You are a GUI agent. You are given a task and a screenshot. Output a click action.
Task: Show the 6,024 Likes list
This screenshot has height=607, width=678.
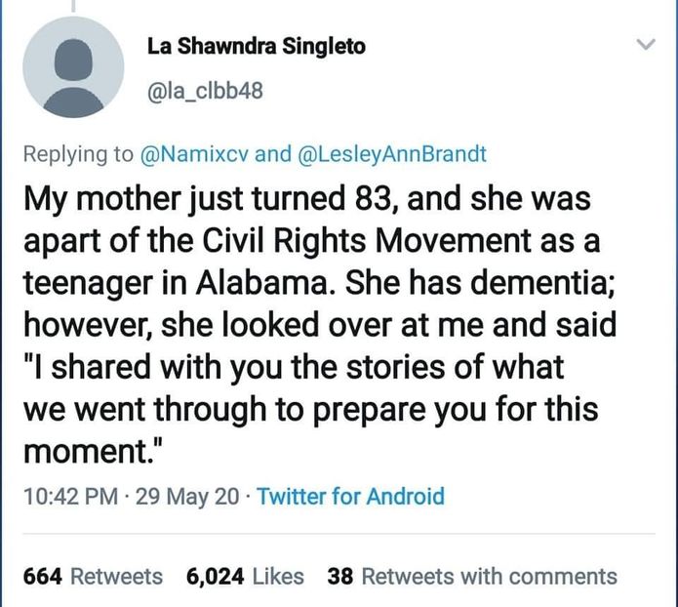click(x=245, y=577)
